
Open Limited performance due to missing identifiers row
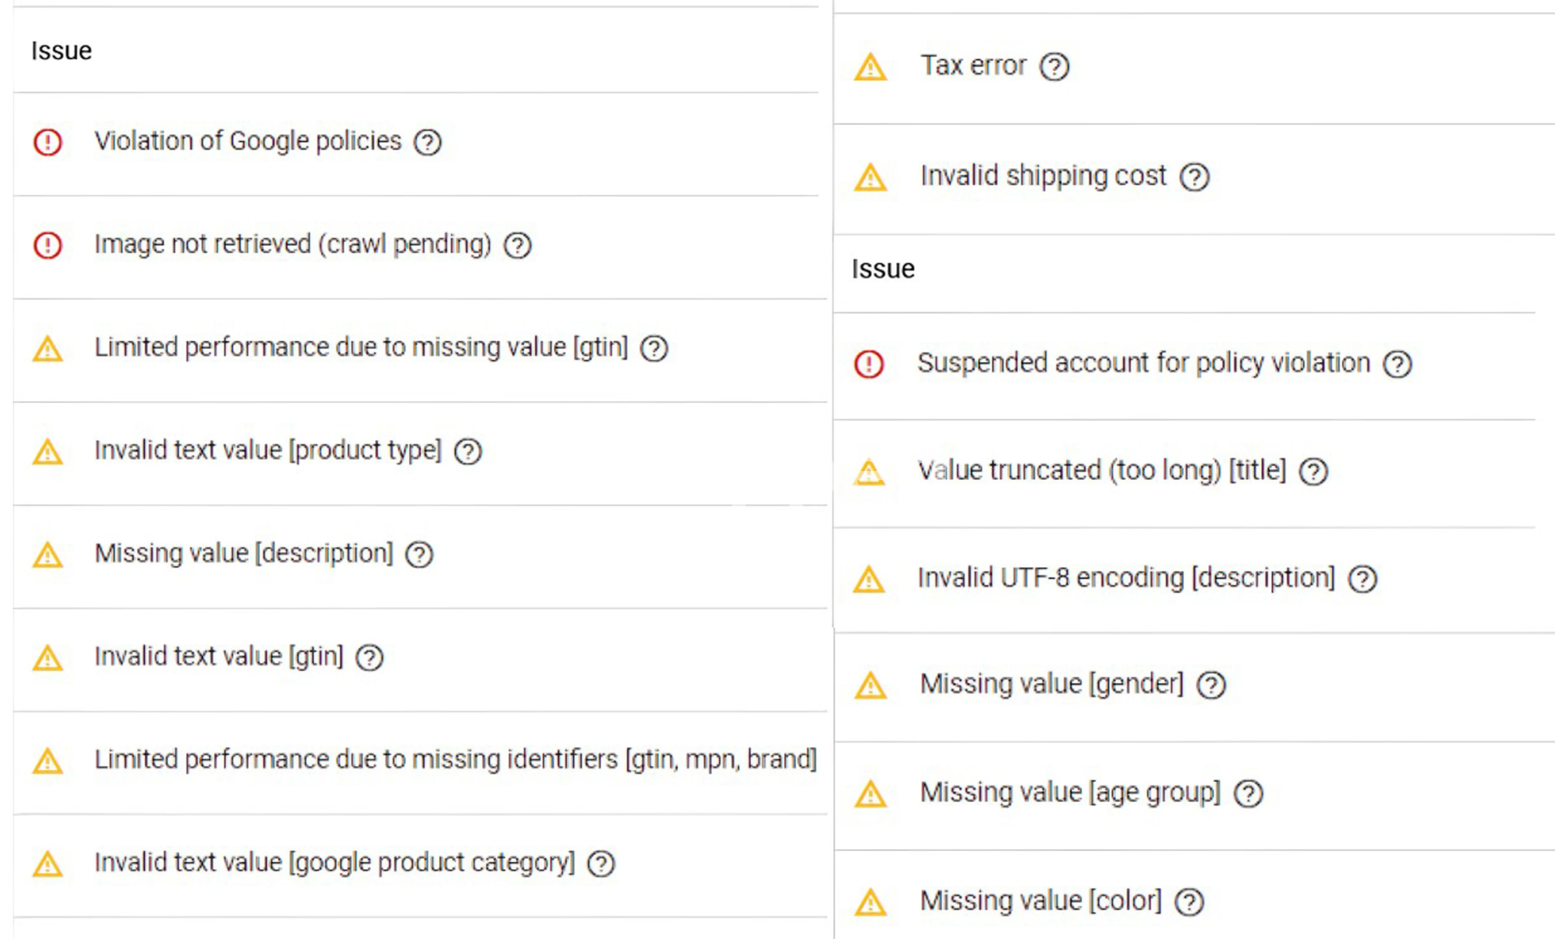455,760
